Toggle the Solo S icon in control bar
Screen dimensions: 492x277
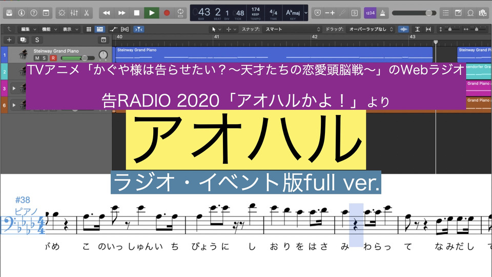[354, 13]
